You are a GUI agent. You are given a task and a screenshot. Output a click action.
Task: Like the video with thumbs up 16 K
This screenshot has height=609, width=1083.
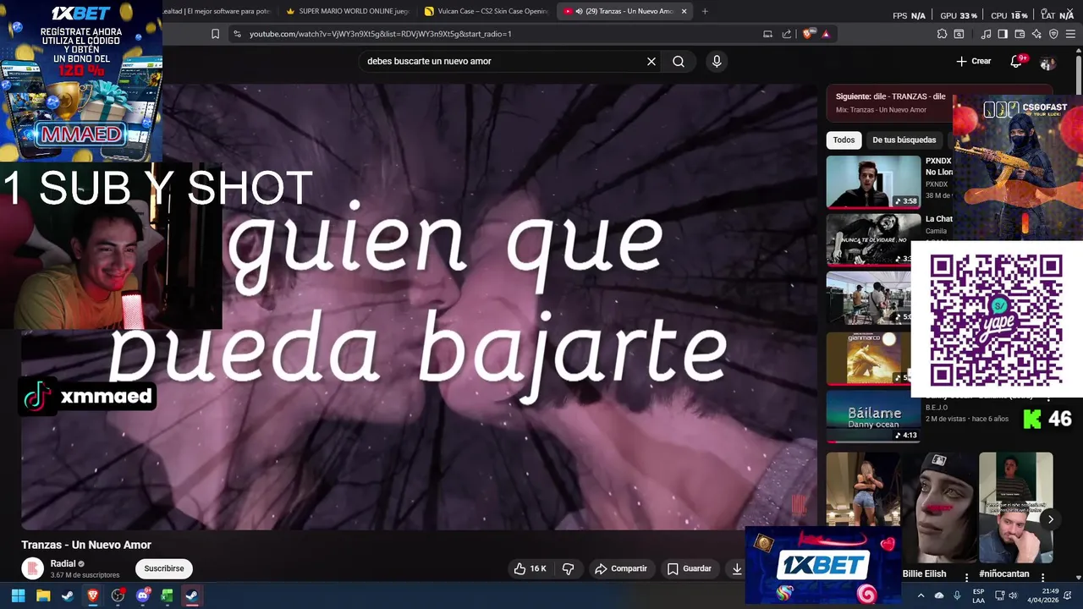point(531,568)
